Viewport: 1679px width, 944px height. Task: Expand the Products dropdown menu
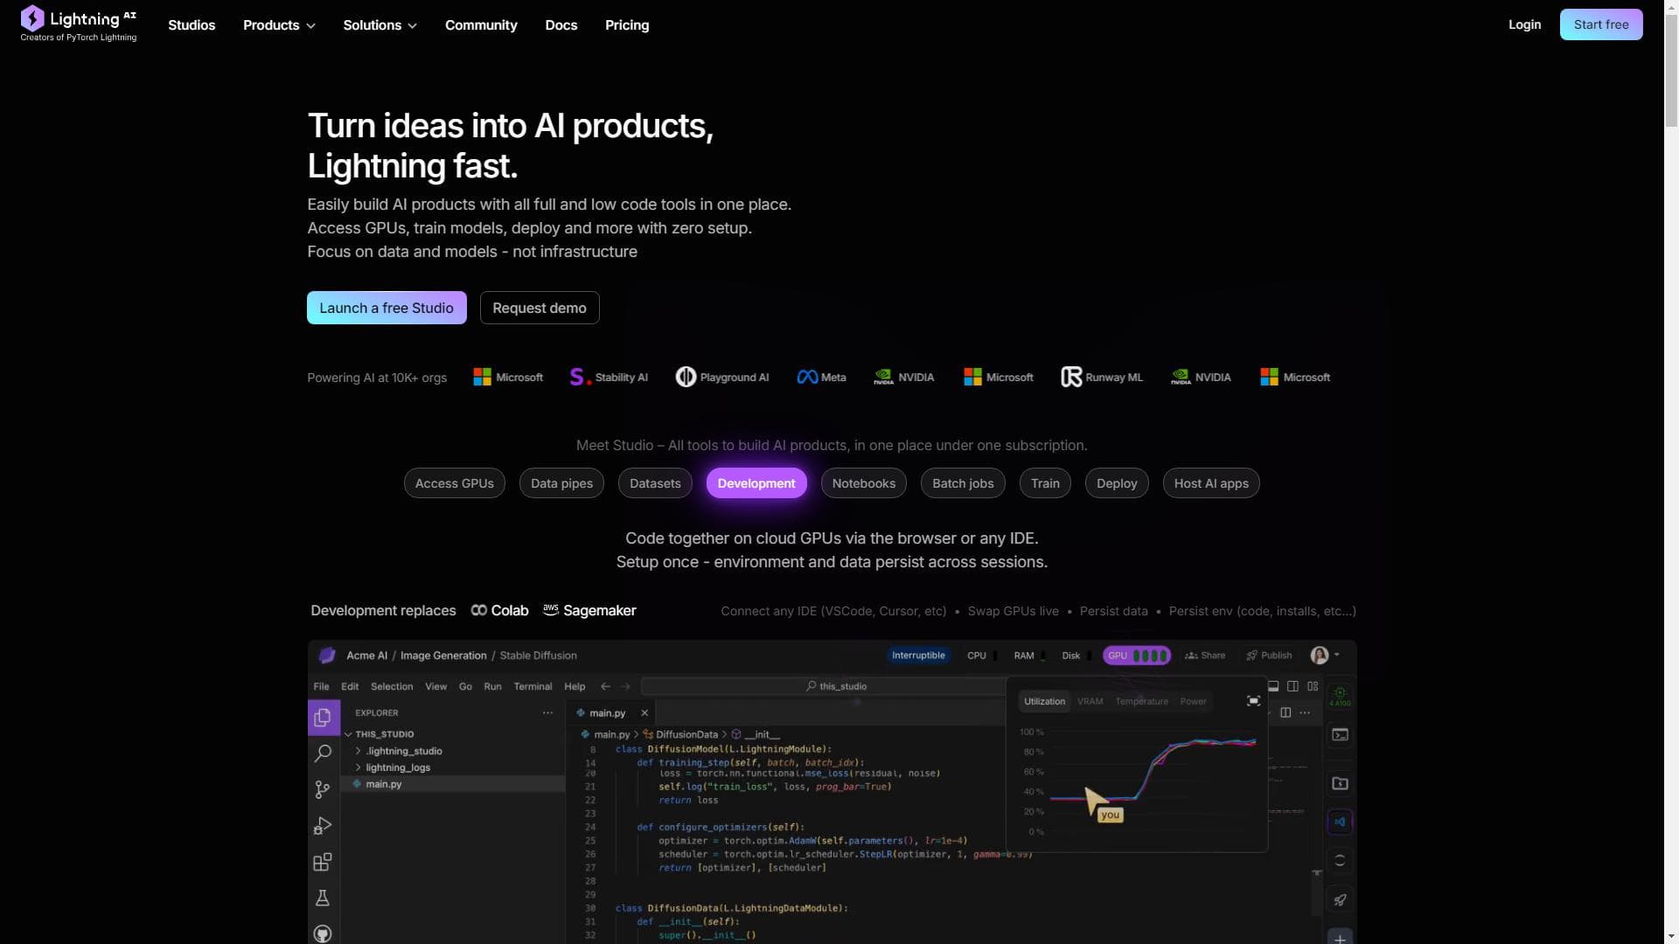coord(279,25)
